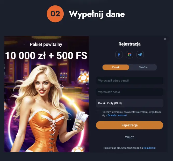Click the orange Rejestracja submit button
173x161 pixels.
pyautogui.click(x=129, y=125)
